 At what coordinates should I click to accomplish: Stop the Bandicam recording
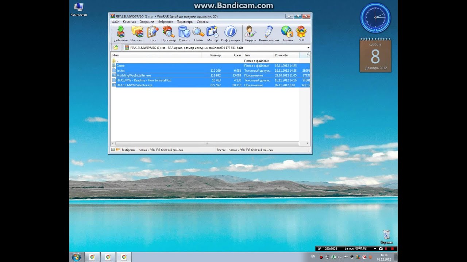(x=393, y=249)
